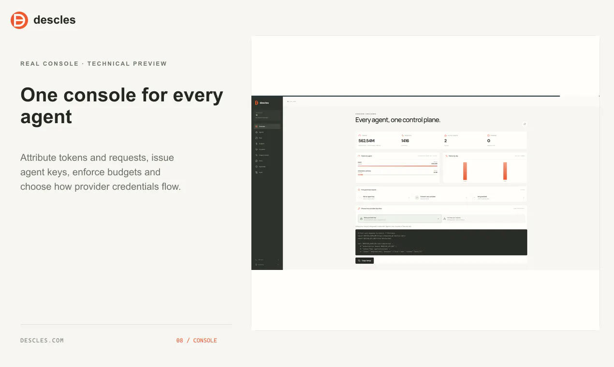Viewport: 614px width, 367px height.
Task: Click the active agents icon in the stats card
Action: [x=445, y=135]
